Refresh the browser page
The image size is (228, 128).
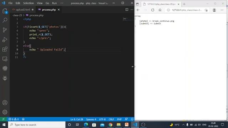click(x=153, y=10)
